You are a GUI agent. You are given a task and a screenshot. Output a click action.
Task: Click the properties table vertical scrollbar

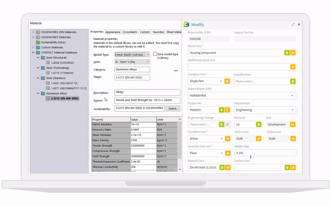180,140
